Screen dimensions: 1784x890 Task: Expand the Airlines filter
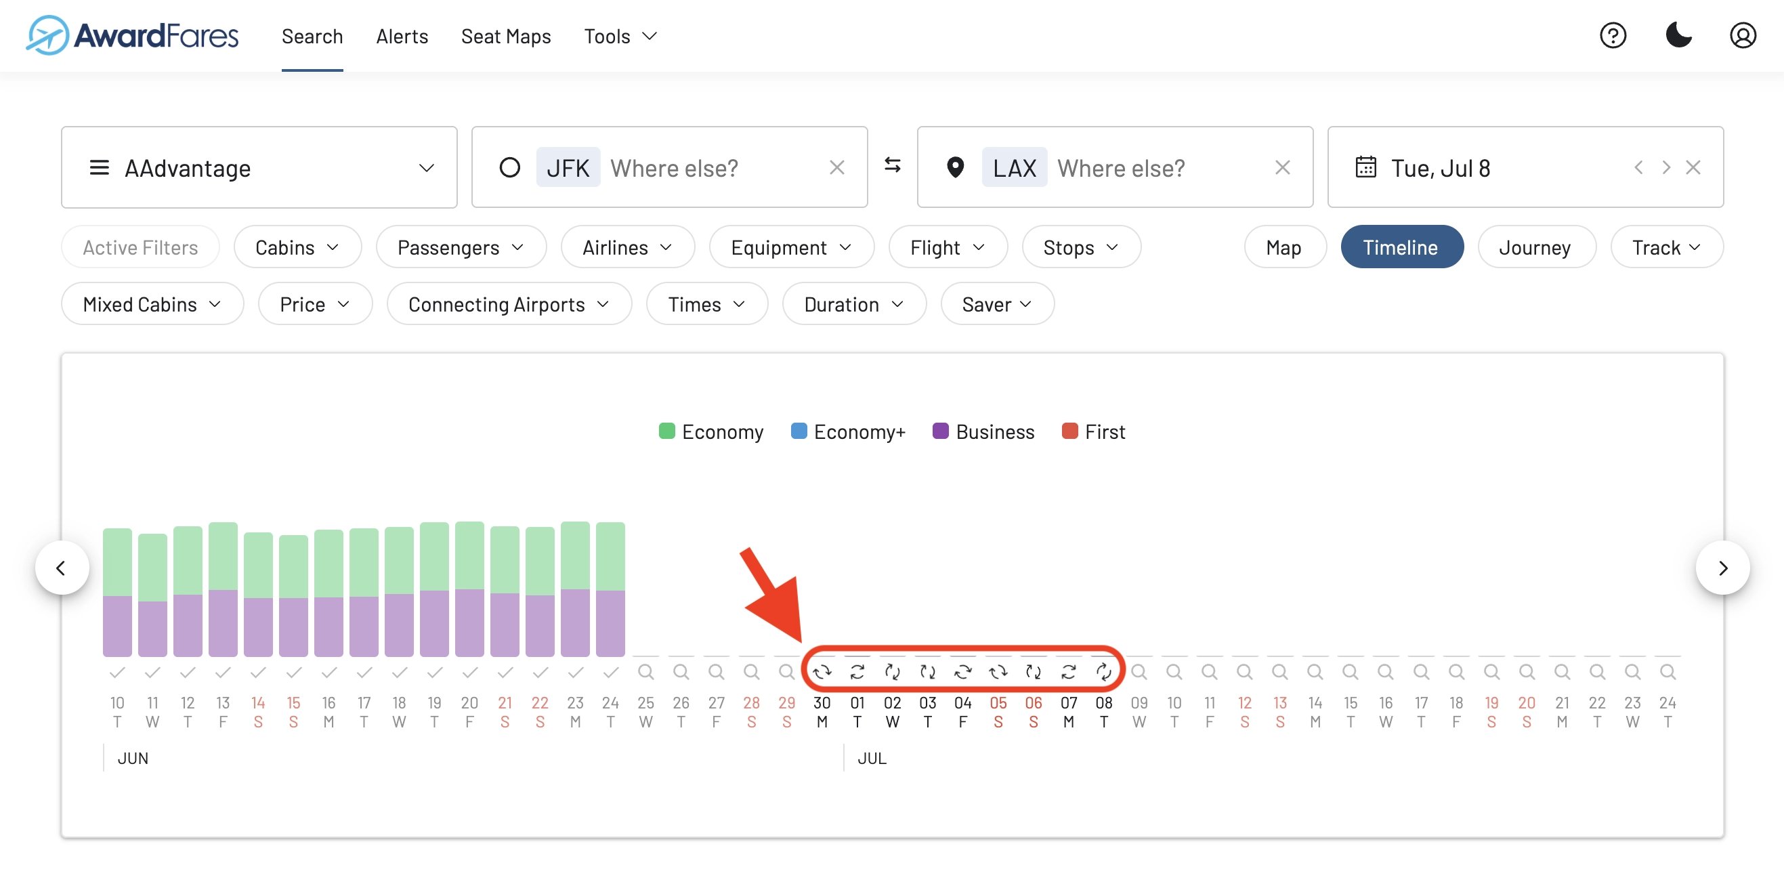pyautogui.click(x=627, y=247)
